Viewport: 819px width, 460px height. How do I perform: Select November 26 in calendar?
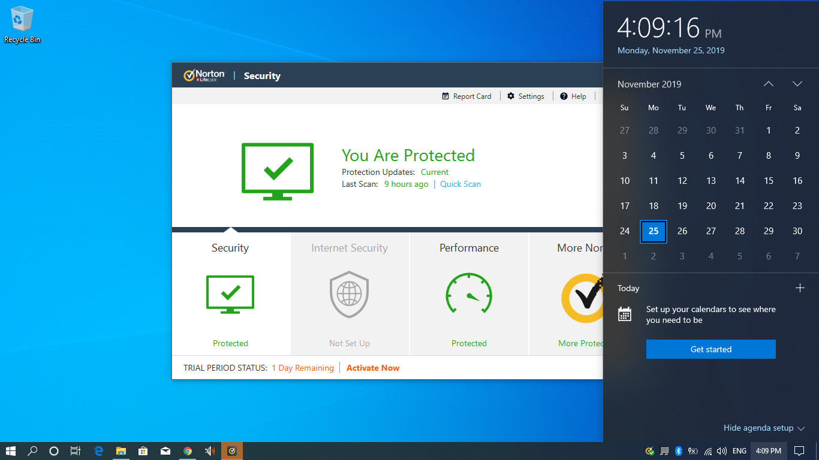pos(682,231)
